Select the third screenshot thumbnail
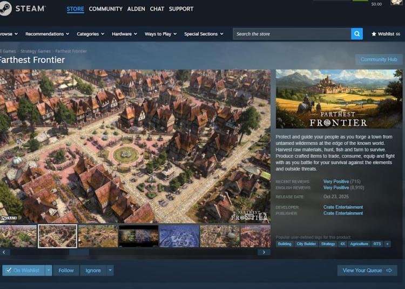The image size is (405, 289). pos(98,236)
